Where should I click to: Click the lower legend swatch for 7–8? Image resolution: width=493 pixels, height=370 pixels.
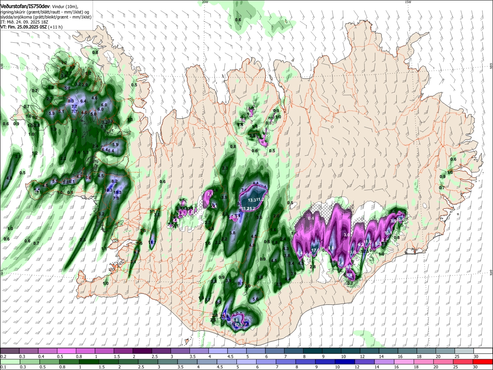point(286,362)
